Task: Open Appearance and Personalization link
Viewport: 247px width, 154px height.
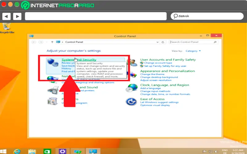Action: click(167, 71)
